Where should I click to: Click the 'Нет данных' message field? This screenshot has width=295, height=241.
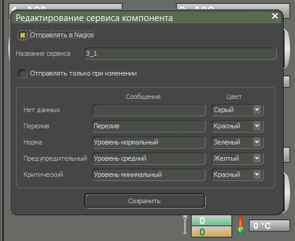pyautogui.click(x=149, y=110)
